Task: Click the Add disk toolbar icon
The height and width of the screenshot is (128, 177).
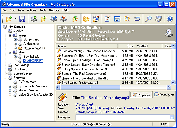Action: point(34,19)
